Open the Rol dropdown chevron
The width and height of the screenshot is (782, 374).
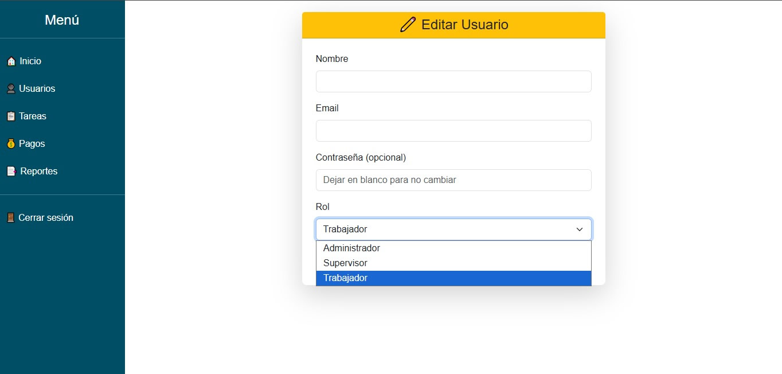click(x=579, y=229)
